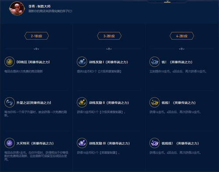The image size is (219, 172).
Task: Select the 3-2阶段 stage badge
Action: pos(109,36)
